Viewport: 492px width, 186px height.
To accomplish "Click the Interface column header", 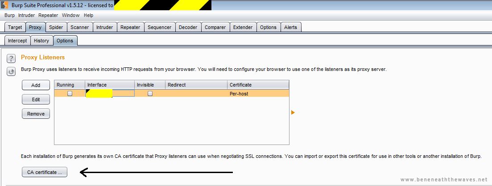I will 110,85.
